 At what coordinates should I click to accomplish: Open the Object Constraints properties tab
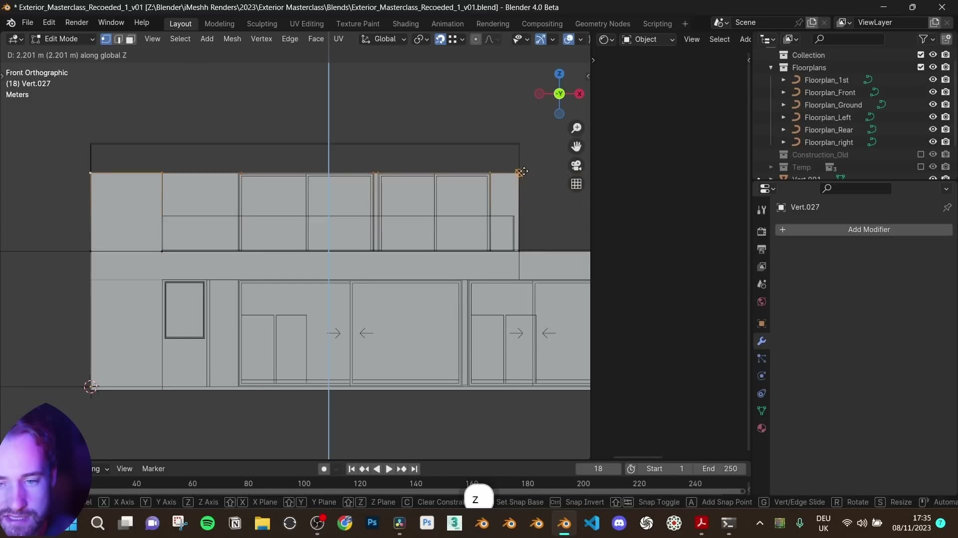pos(761,394)
